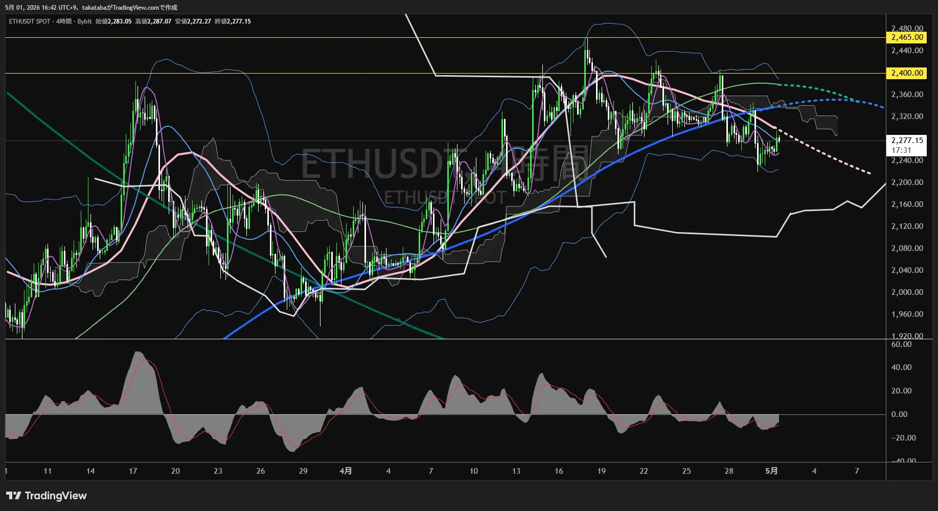938x511 pixels.
Task: Click the 2,080.00 price axis label
Action: [907, 248]
